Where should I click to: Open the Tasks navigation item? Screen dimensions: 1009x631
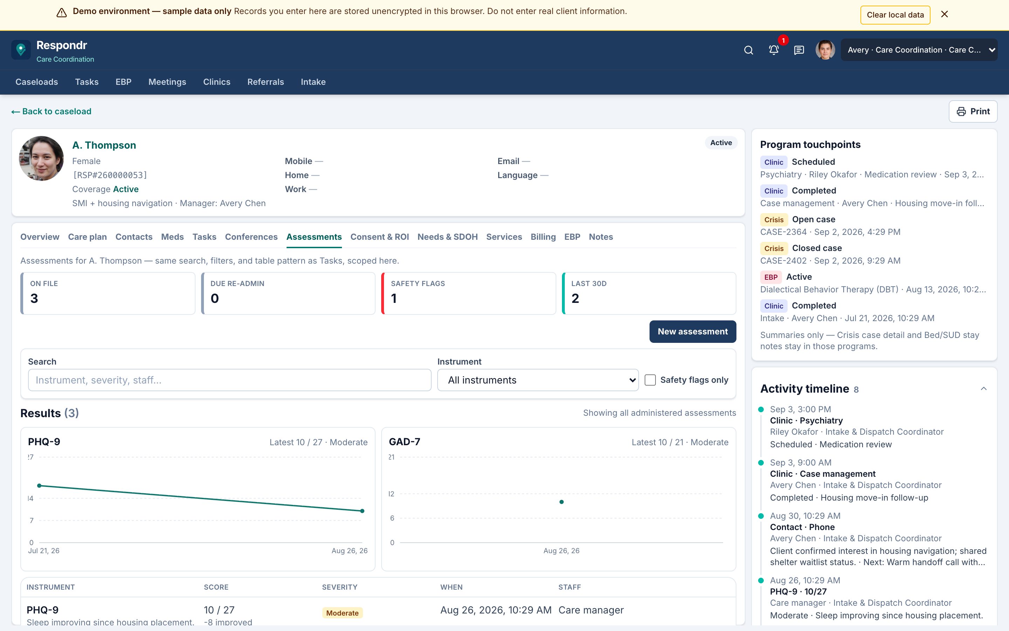click(87, 82)
